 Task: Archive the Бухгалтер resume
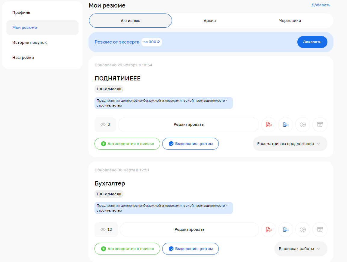pos(320,230)
